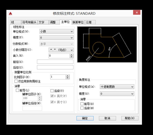This screenshot has height=135, width=153.
Task: Click the 后缀(S) text field
Action: point(55,67)
